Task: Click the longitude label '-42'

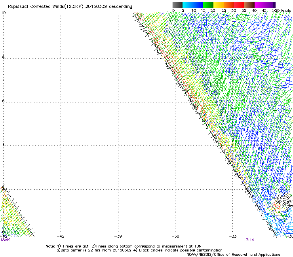Action: (x=61, y=236)
